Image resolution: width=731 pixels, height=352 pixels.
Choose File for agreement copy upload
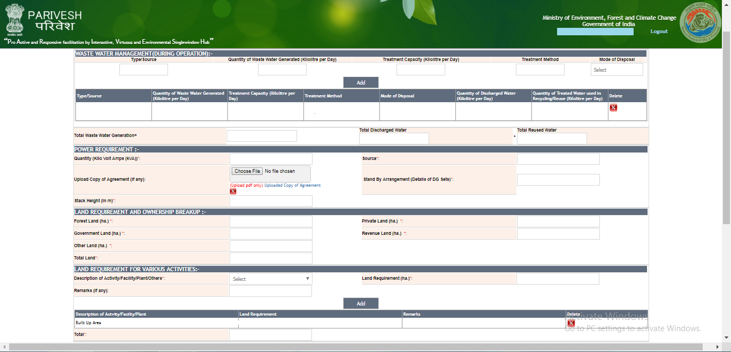click(247, 171)
